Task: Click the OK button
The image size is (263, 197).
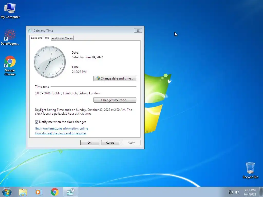Action: point(90,143)
